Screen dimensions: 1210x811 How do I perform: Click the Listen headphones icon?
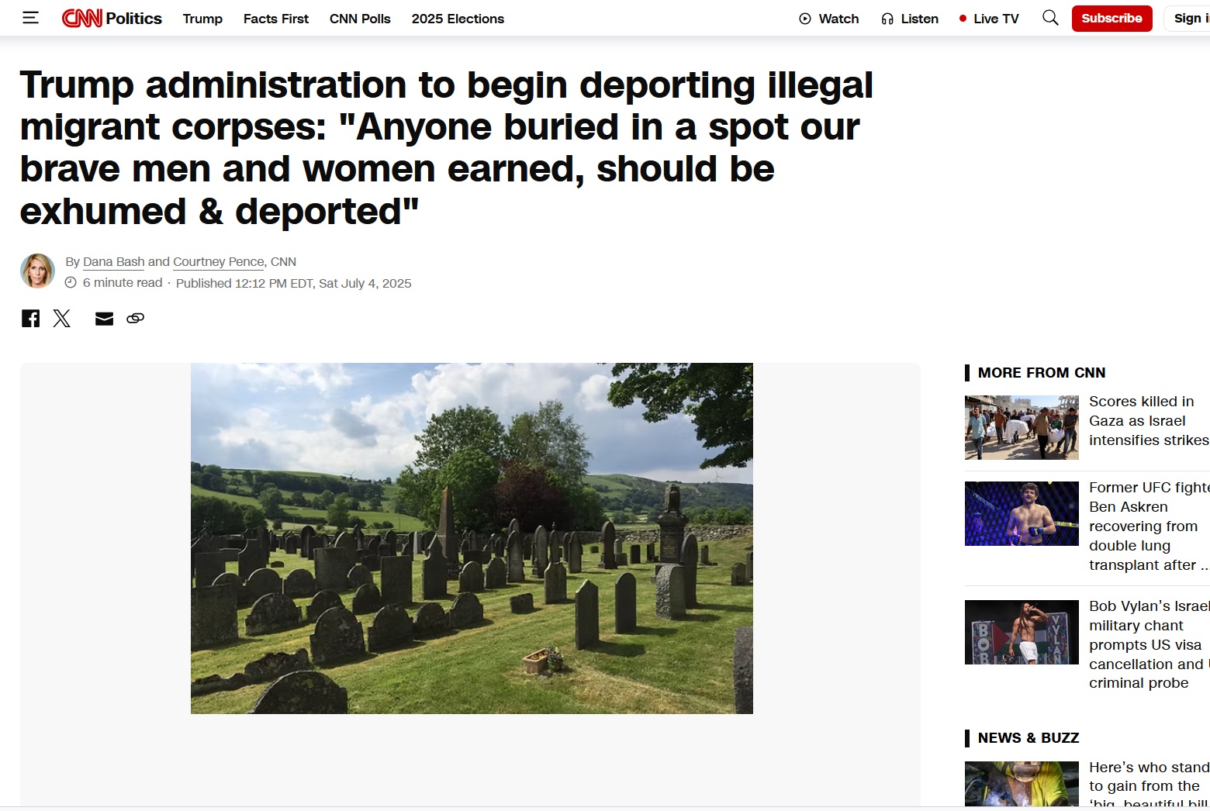pos(887,19)
